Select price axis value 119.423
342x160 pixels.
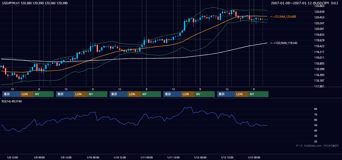[320, 46]
